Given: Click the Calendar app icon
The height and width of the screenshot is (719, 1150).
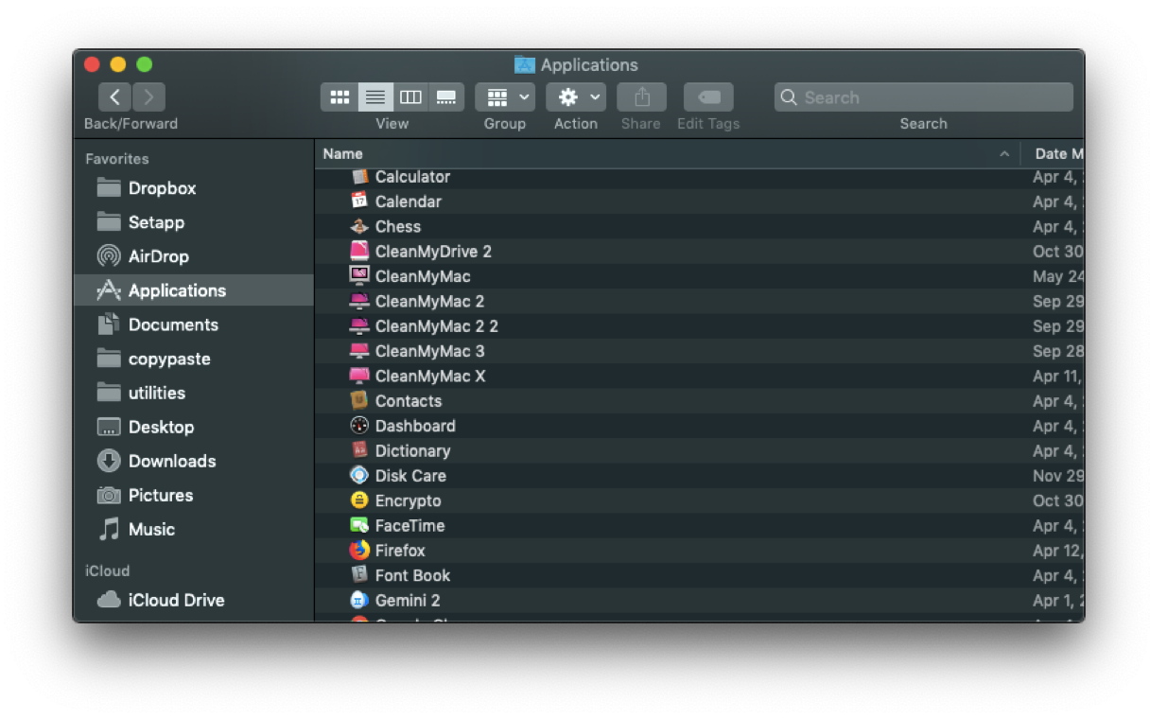Looking at the screenshot, I should (x=359, y=201).
